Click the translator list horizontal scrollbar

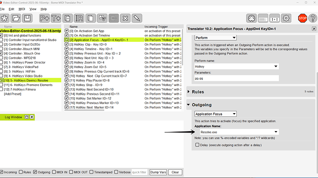[x=84, y=110]
